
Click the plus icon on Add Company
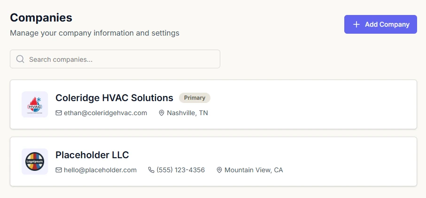click(356, 24)
